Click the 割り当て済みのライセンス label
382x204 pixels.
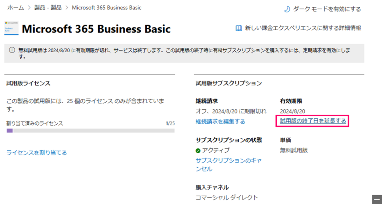pos(35,123)
